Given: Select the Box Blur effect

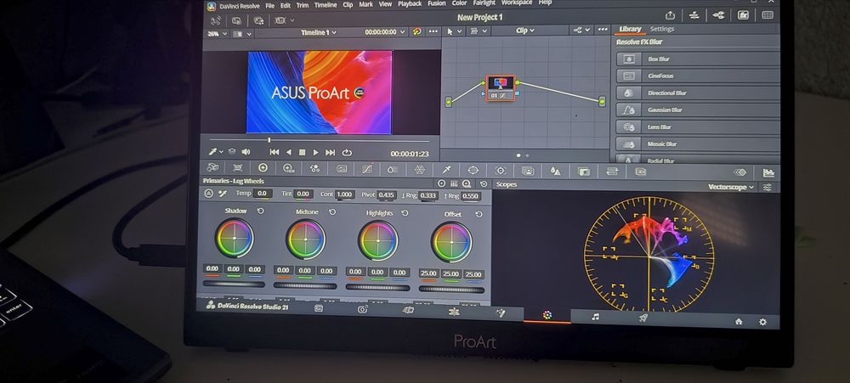Looking at the screenshot, I should point(698,59).
